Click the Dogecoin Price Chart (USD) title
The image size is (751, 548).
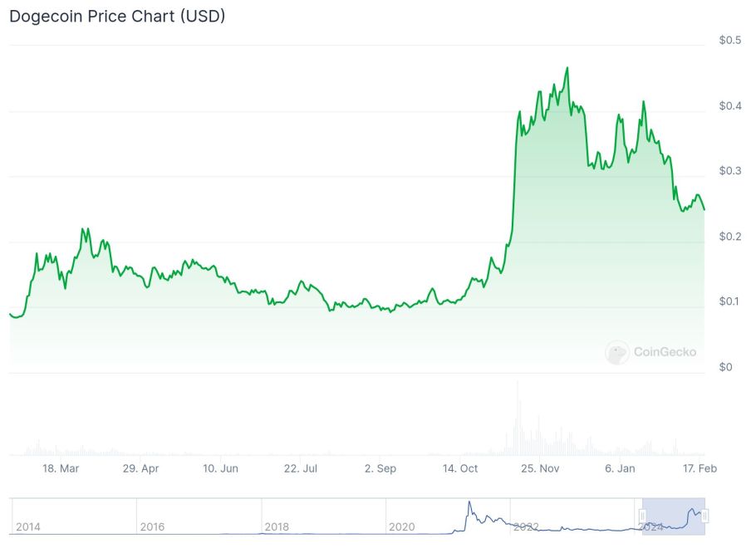click(117, 16)
